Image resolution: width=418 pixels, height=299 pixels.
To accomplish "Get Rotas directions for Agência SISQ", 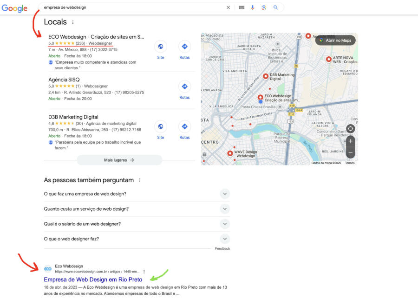I will (184, 86).
